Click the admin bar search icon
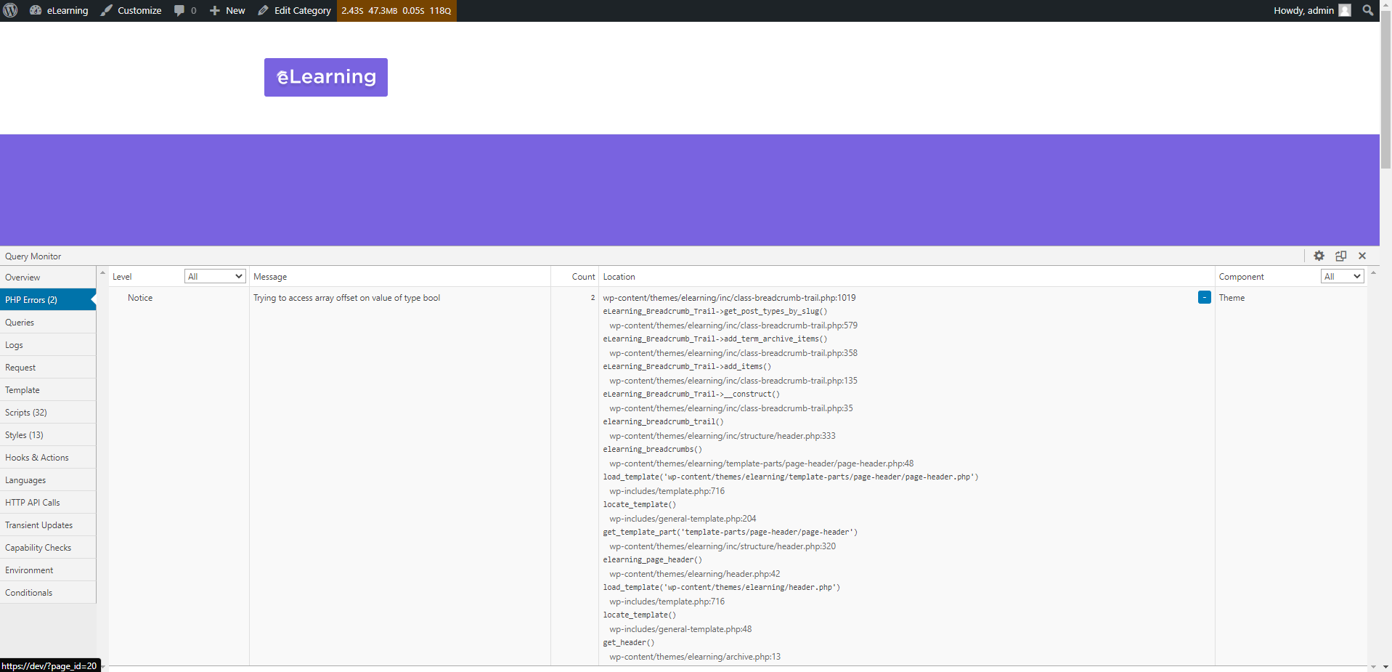 1368,10
